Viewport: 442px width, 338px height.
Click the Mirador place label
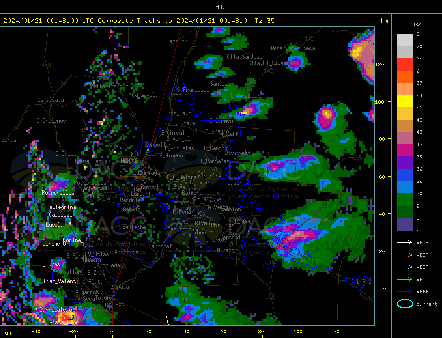pyautogui.click(x=227, y=250)
